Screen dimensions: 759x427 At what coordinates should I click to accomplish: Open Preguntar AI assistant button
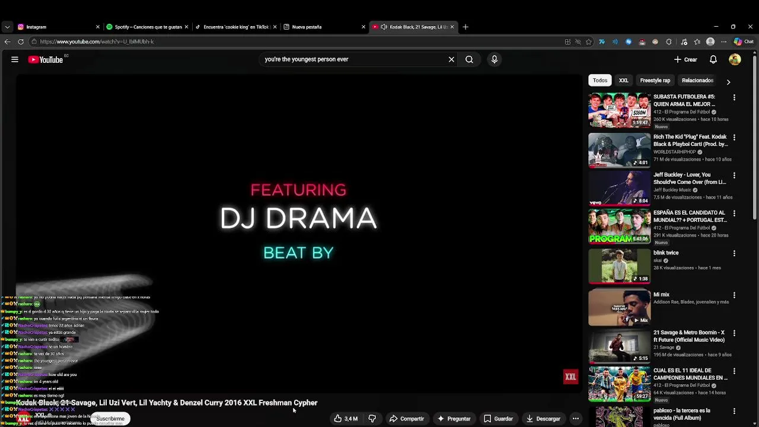pyautogui.click(x=454, y=419)
